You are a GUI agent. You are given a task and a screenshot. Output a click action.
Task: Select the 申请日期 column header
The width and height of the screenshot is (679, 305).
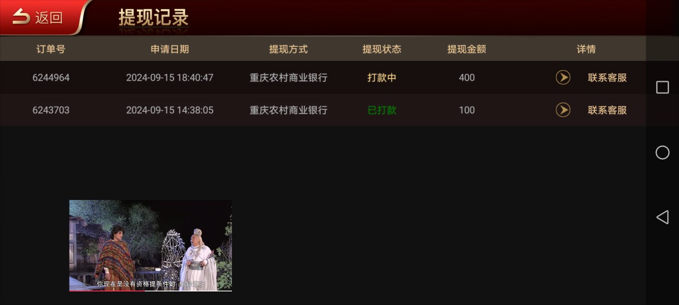(170, 49)
